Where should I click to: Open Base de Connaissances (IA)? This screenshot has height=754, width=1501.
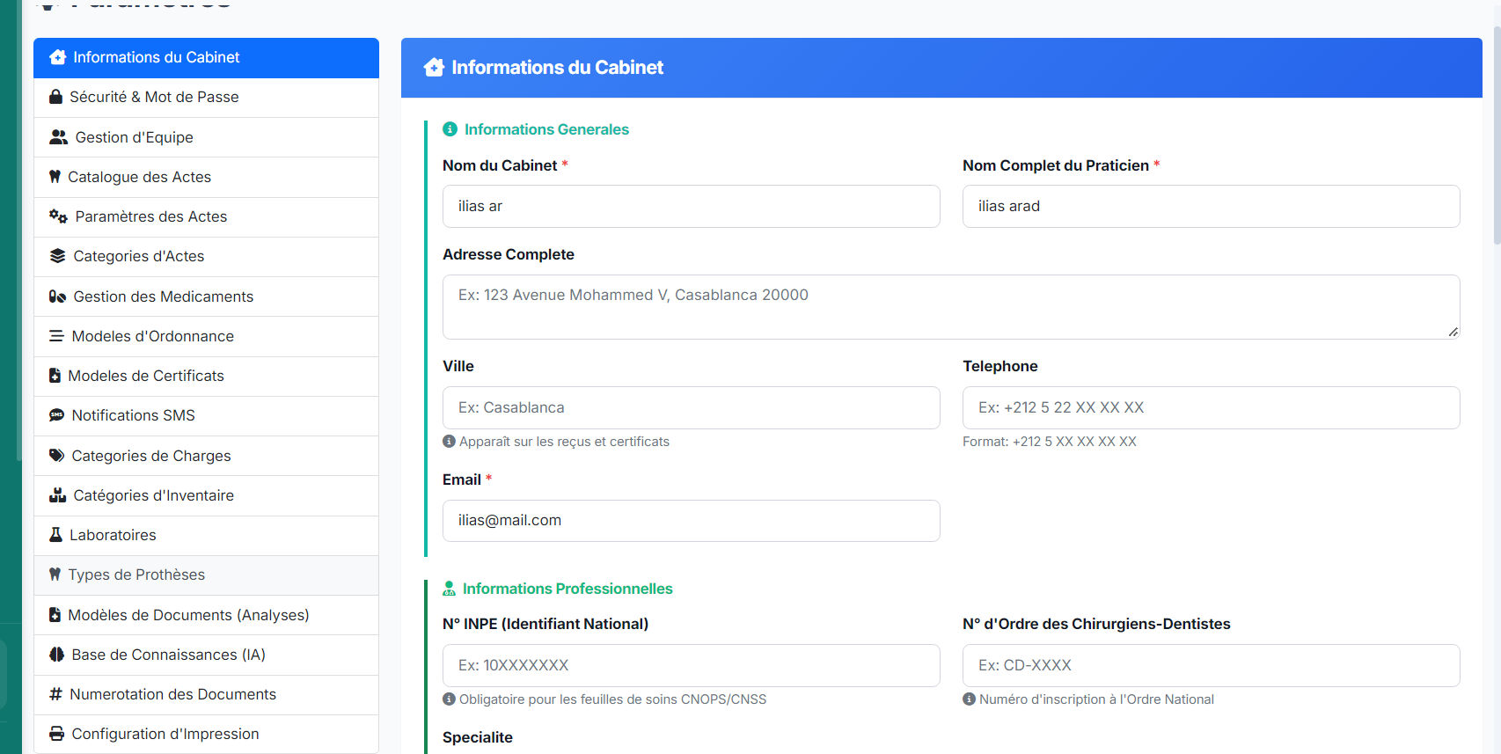(206, 655)
